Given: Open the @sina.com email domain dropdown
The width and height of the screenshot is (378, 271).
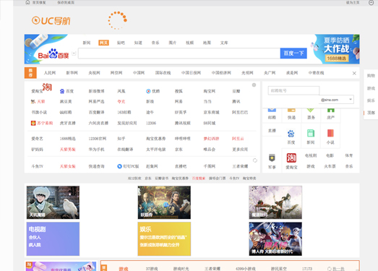Looking at the screenshot, I should [336, 99].
